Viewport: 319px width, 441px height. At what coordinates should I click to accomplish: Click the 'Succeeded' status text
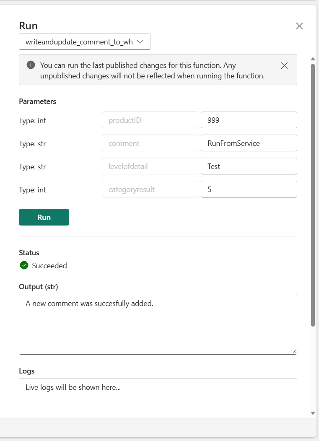(x=49, y=265)
